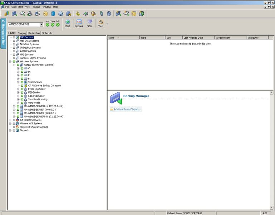This screenshot has width=275, height=215.
Task: Expand the VM-WIN02-SERVER01 node
Action: (x=14, y=106)
